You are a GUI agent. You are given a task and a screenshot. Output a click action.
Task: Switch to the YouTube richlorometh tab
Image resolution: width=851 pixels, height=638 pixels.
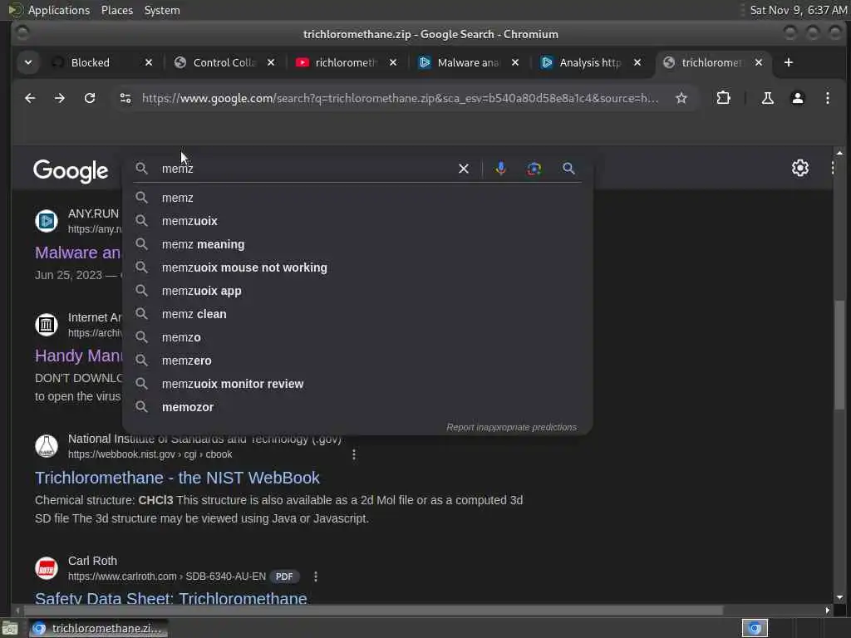tap(345, 62)
